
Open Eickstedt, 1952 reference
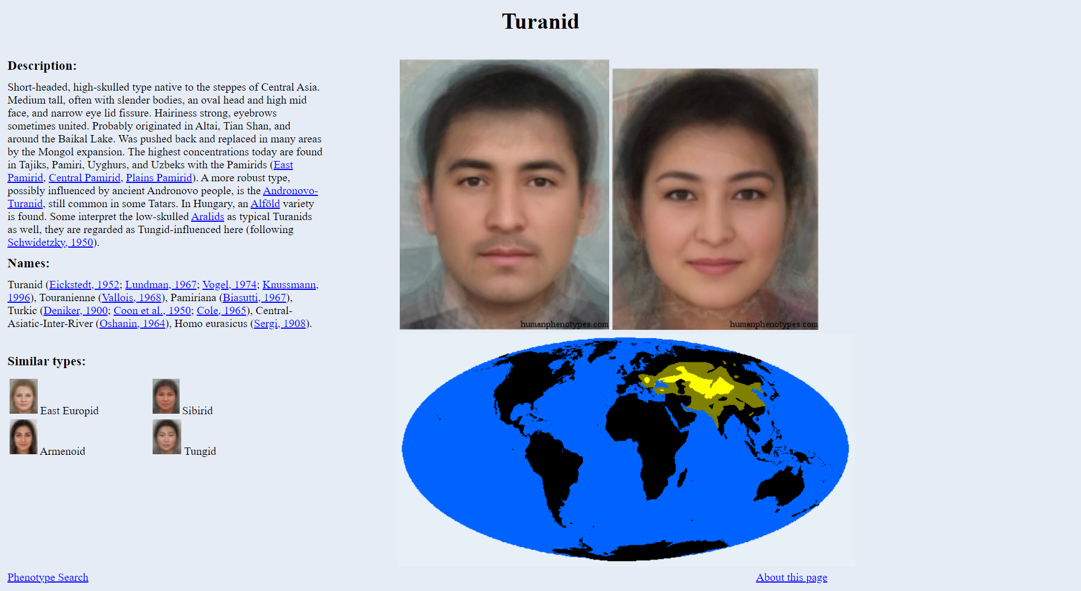[x=84, y=285]
